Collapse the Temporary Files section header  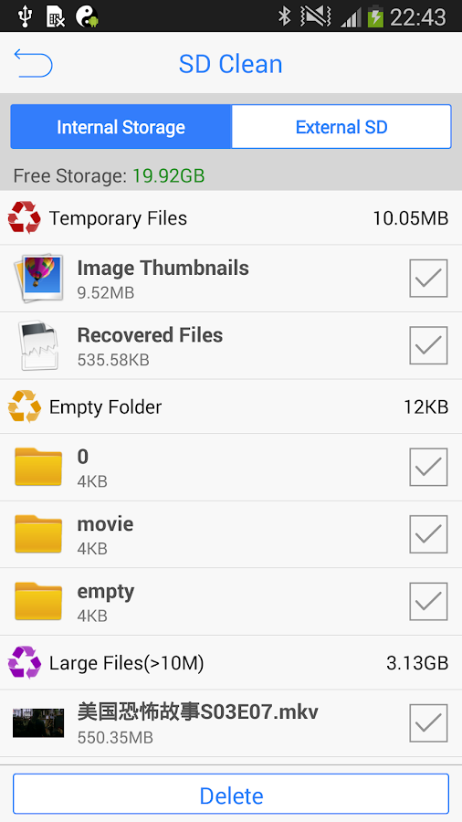tap(231, 217)
